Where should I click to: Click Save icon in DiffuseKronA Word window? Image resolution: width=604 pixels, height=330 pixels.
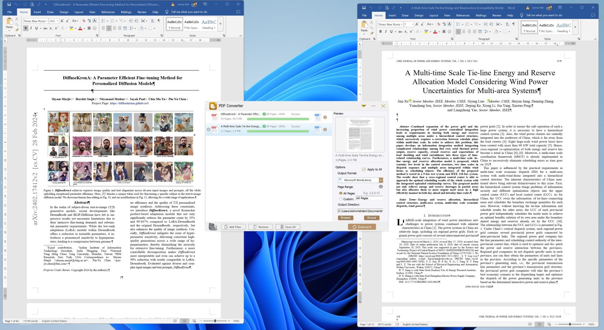click(x=8, y=4)
